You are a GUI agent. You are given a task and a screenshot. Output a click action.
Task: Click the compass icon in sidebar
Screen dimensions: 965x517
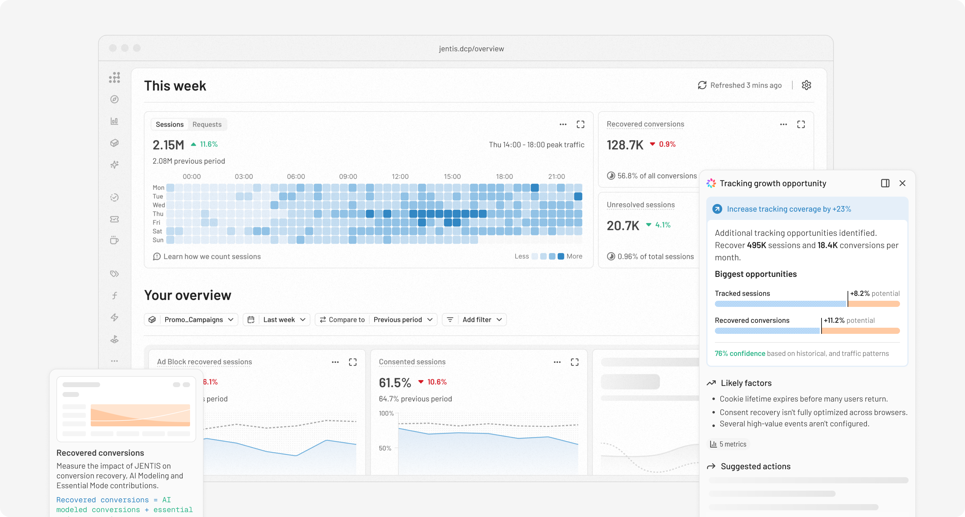(x=114, y=99)
